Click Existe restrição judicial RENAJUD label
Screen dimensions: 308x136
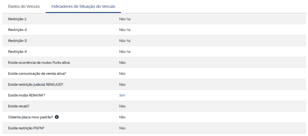[x=36, y=84]
